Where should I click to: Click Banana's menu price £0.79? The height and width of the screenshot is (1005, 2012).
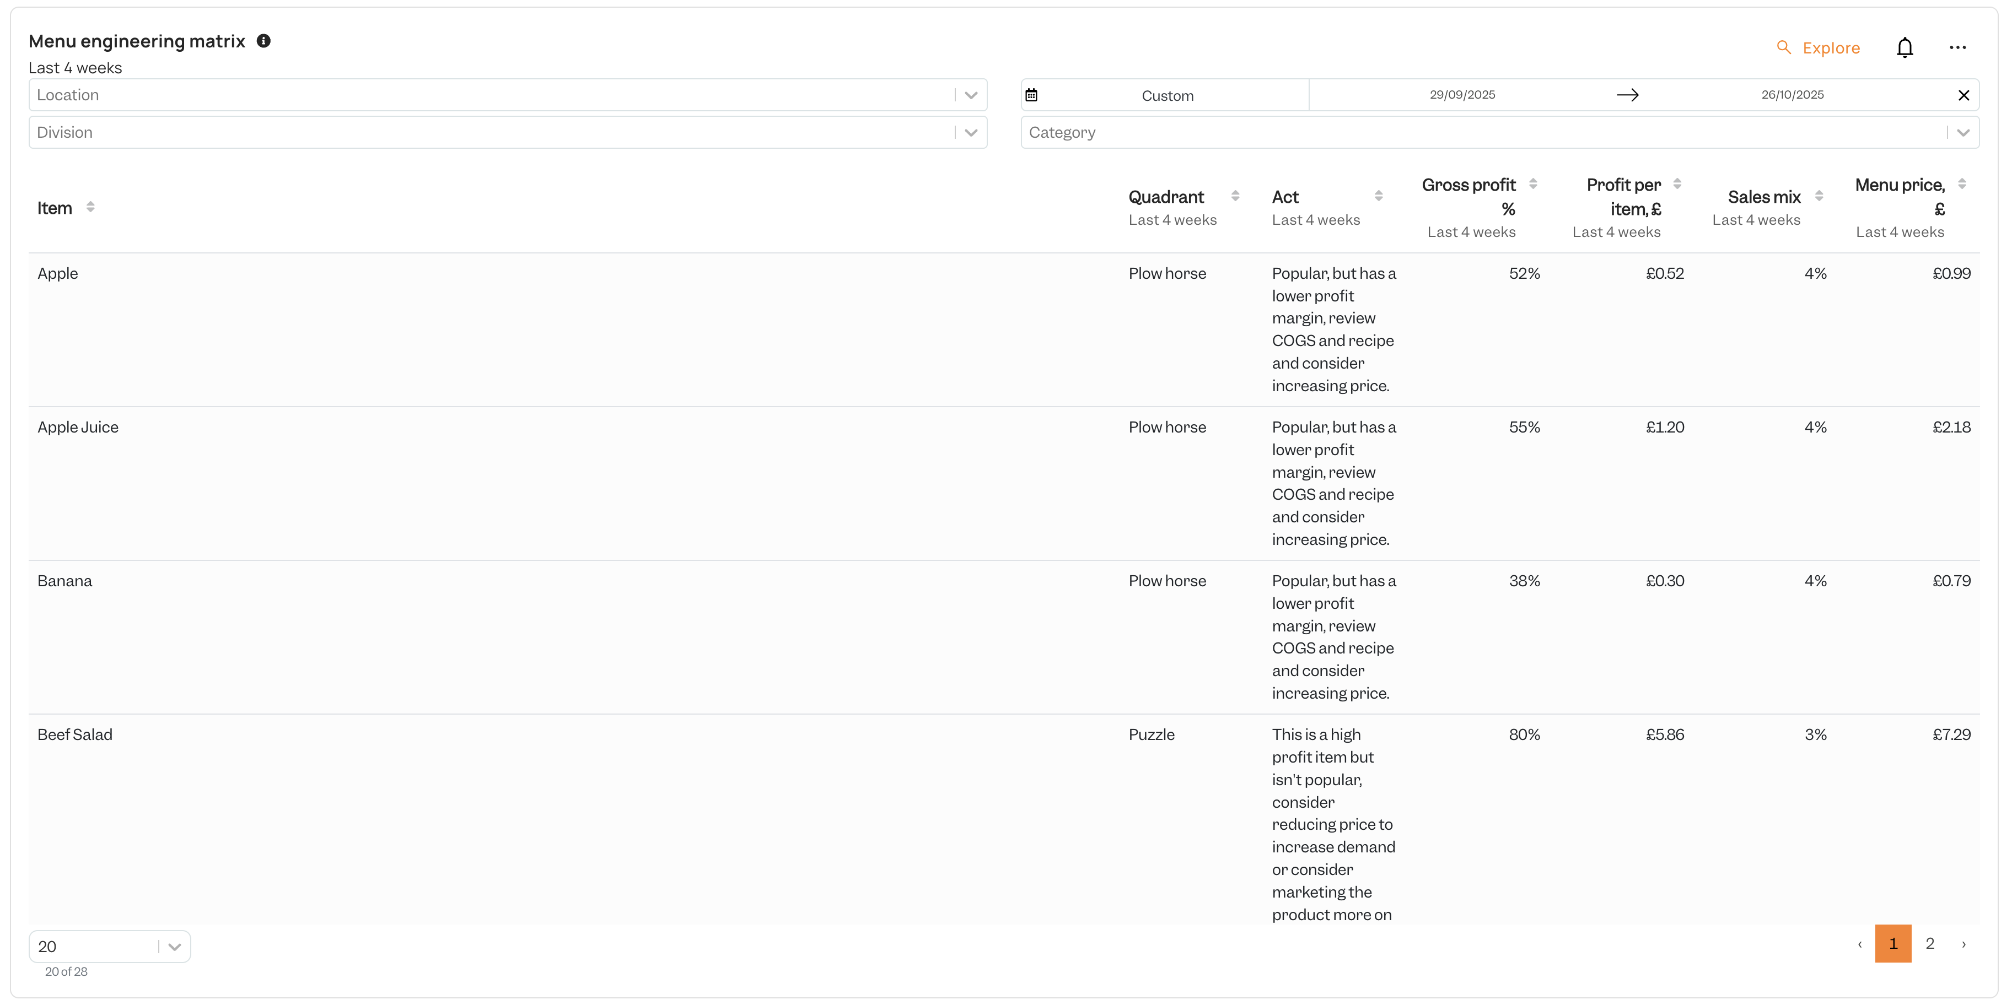1951,581
